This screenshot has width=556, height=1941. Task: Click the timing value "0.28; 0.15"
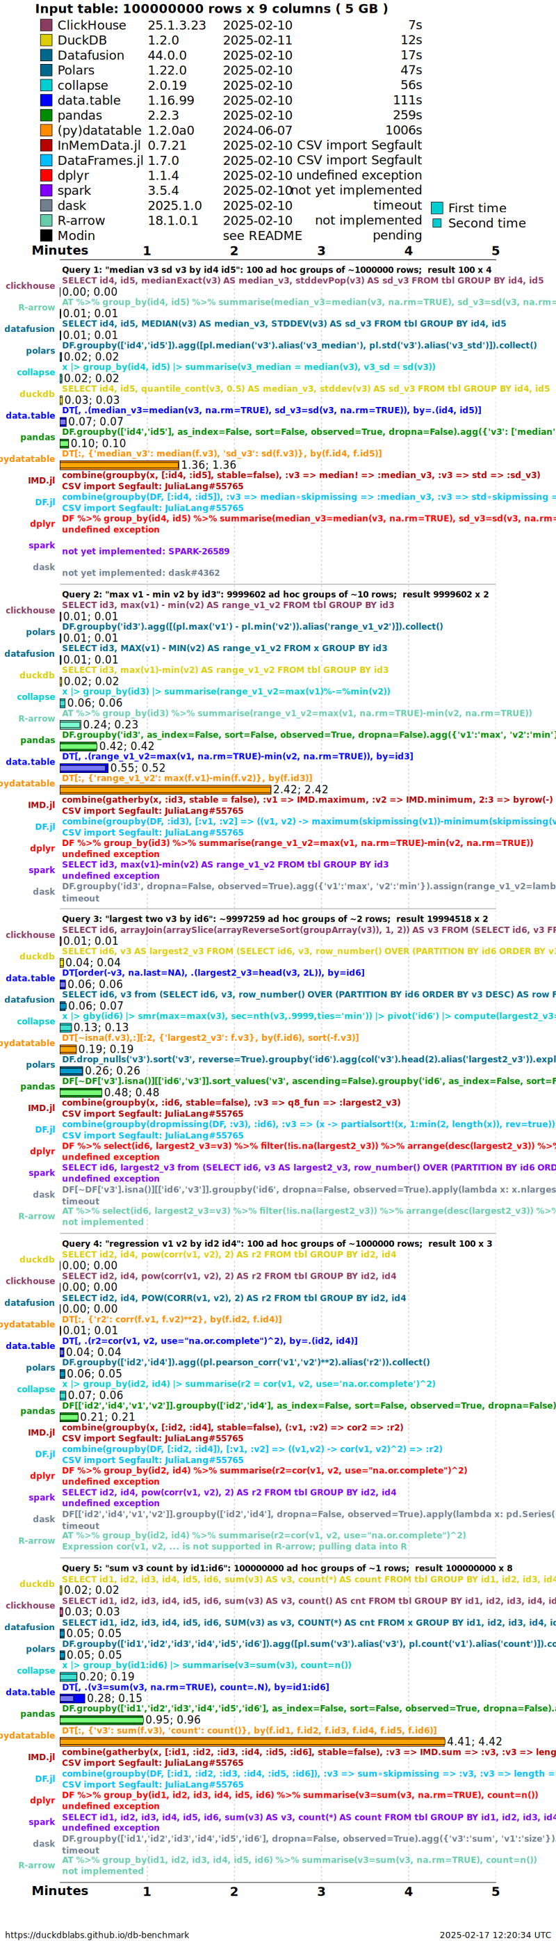115,1698
